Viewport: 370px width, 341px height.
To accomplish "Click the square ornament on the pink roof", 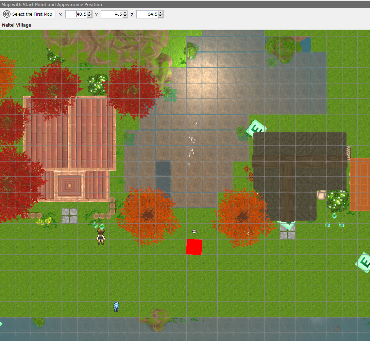I will pos(70,185).
